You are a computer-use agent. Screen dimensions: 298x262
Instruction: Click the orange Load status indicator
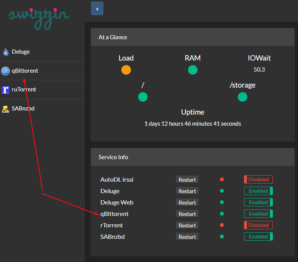tap(126, 70)
